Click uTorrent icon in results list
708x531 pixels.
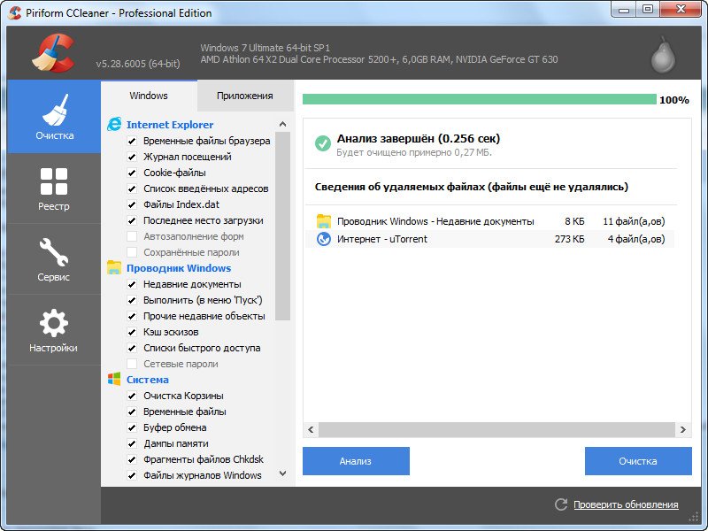pyautogui.click(x=324, y=239)
